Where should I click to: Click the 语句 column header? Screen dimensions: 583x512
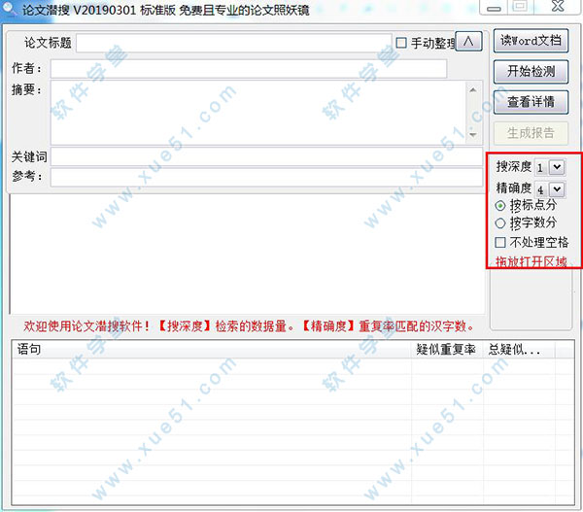coord(212,349)
